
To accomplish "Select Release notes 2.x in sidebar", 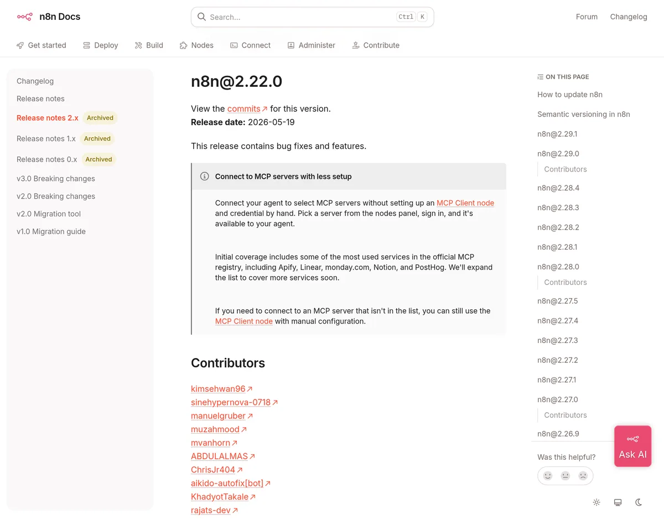I will (x=48, y=118).
